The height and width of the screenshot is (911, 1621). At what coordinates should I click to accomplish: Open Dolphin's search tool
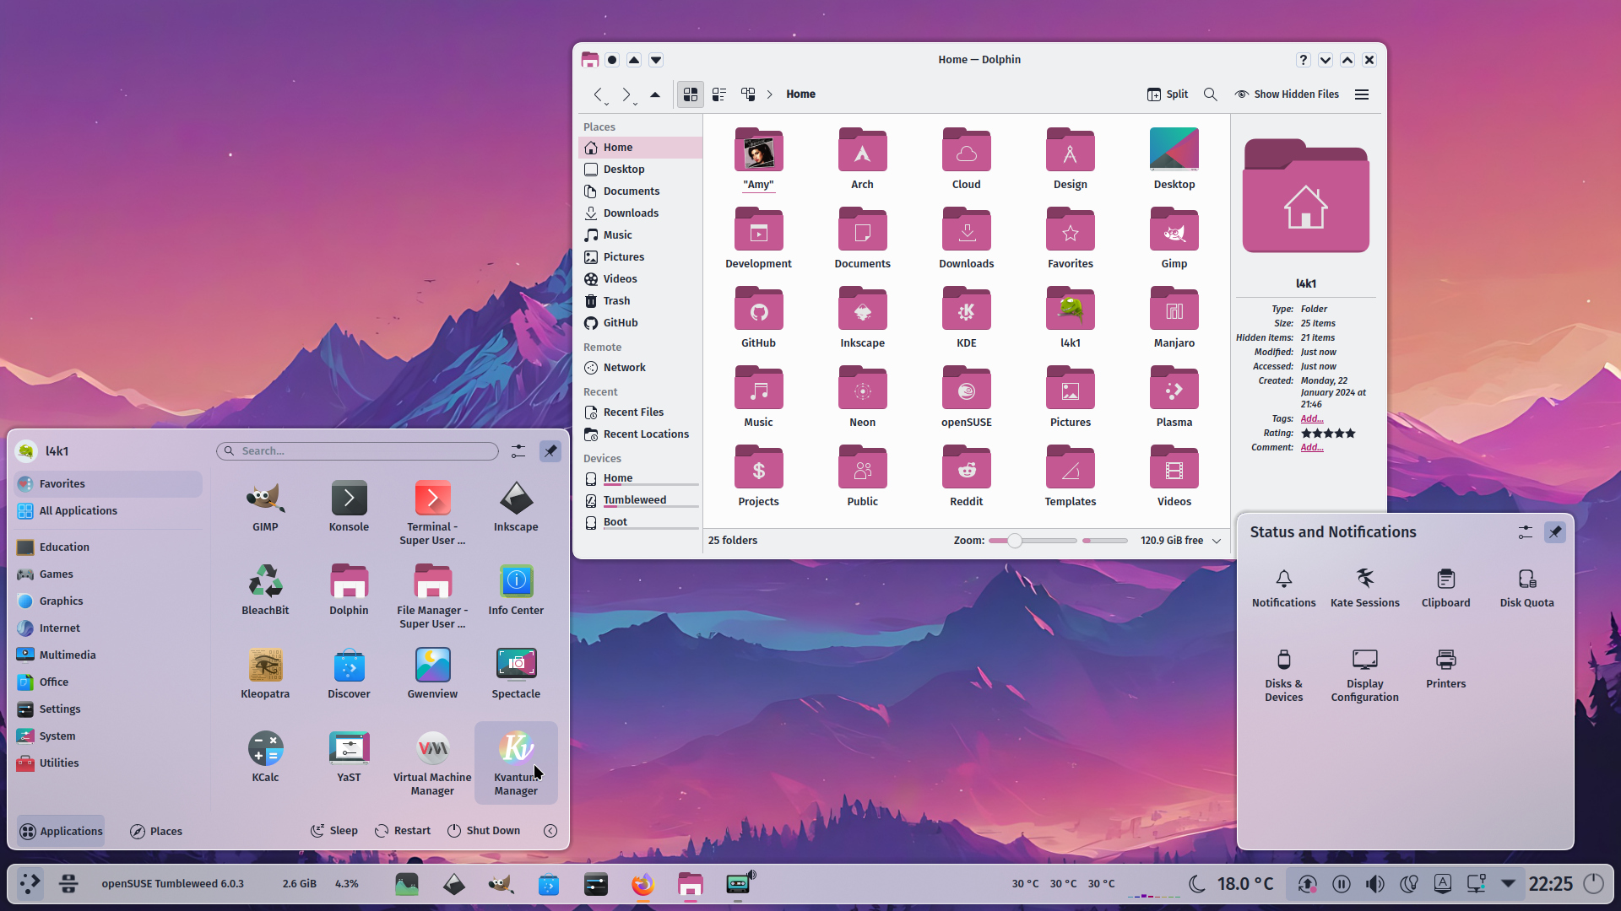[x=1210, y=94]
